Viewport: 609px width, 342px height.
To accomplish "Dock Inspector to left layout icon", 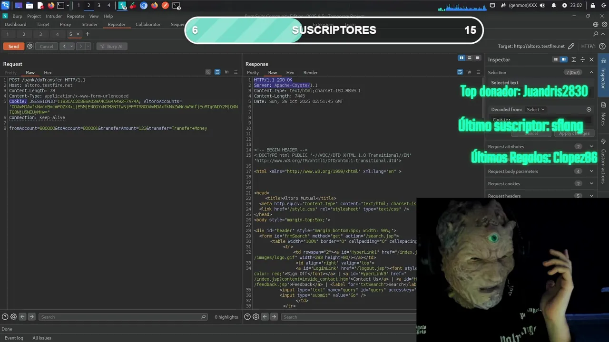I will point(555,60).
